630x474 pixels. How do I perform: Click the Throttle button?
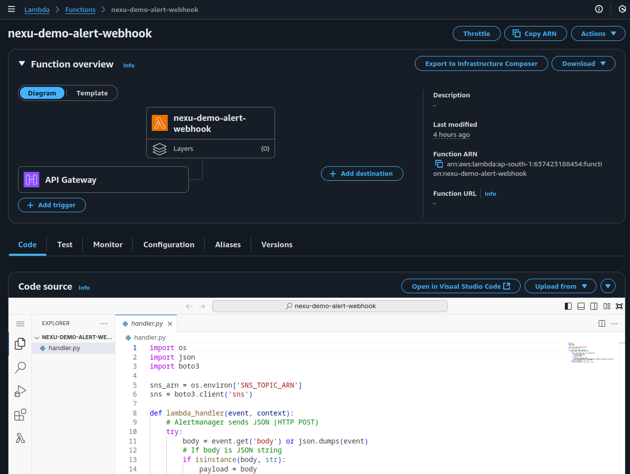point(476,33)
